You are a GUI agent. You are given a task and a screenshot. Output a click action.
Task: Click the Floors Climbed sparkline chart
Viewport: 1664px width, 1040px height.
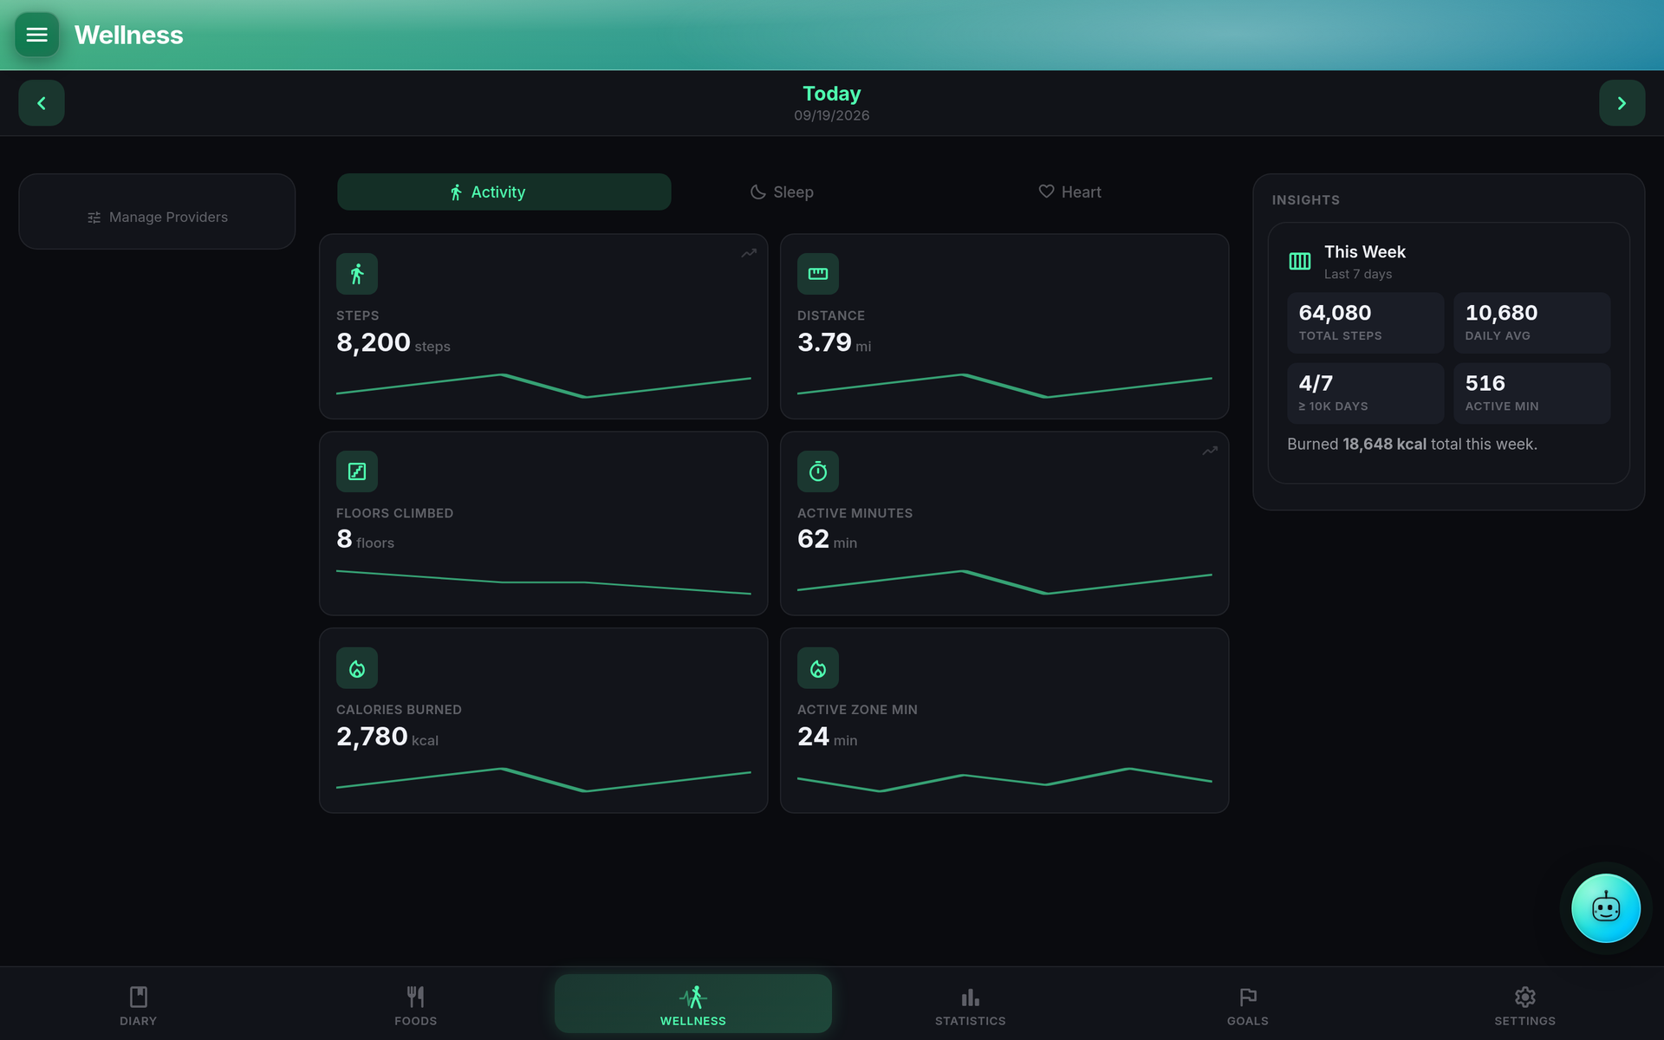(543, 582)
